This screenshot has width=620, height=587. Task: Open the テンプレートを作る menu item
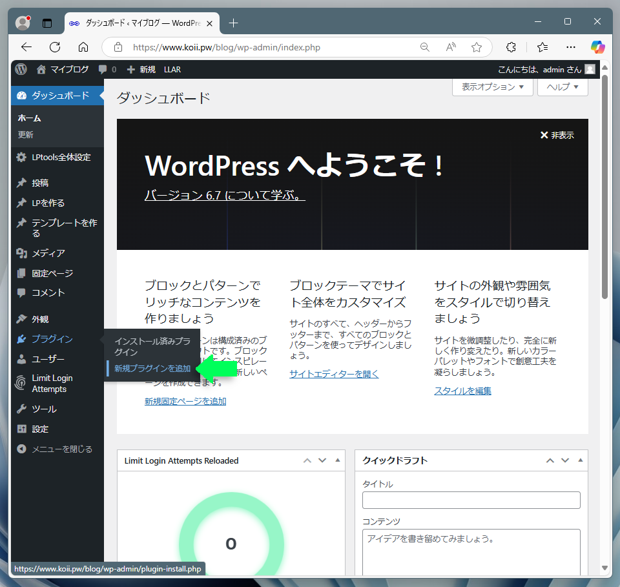pyautogui.click(x=57, y=228)
